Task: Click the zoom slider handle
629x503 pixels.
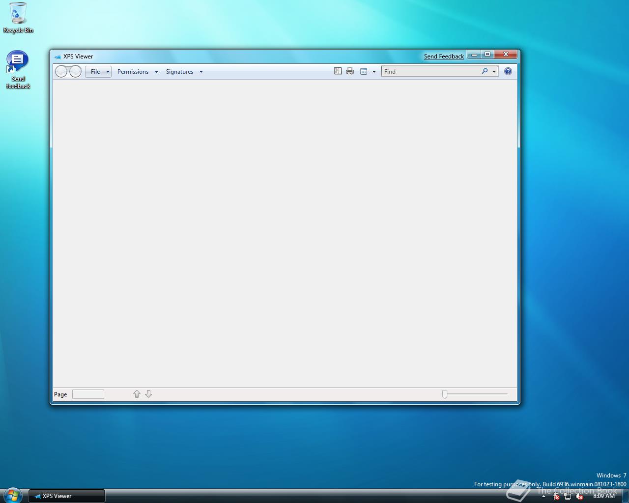Action: [445, 394]
